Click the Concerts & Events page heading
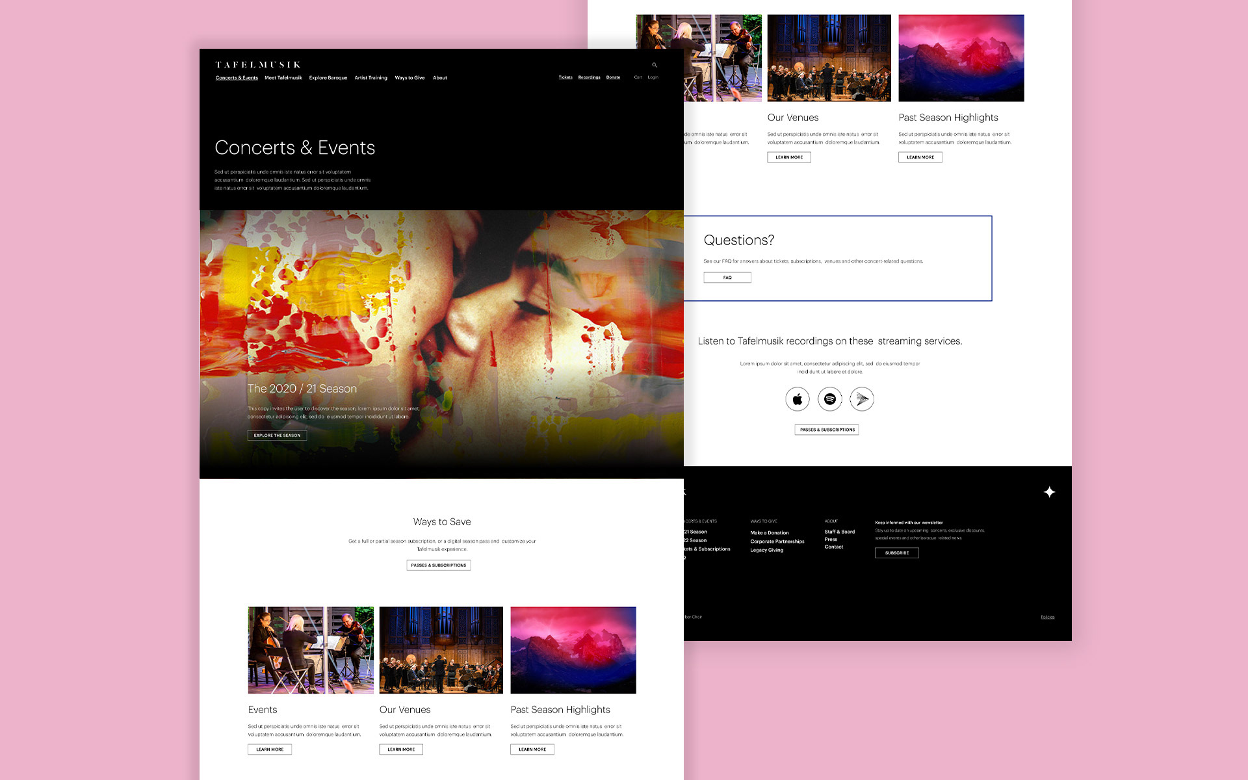The width and height of the screenshot is (1248, 780). click(295, 148)
